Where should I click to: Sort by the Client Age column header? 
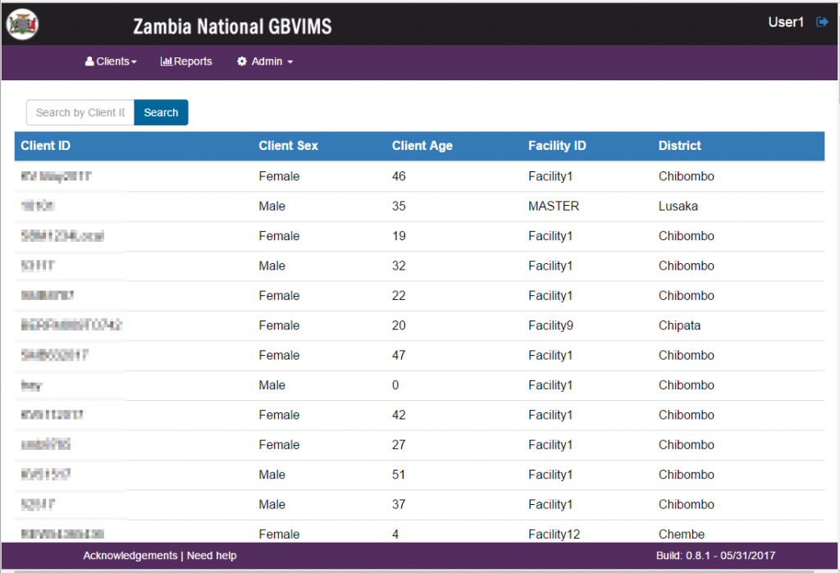(x=422, y=145)
